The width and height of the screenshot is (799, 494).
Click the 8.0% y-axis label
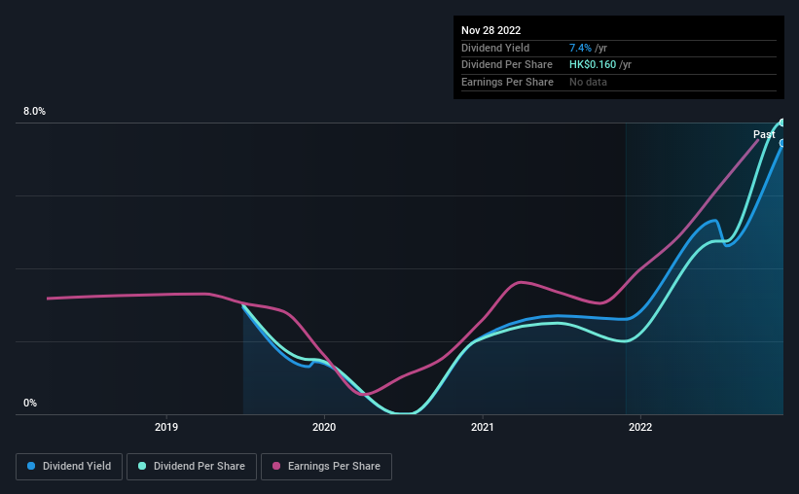(x=34, y=111)
